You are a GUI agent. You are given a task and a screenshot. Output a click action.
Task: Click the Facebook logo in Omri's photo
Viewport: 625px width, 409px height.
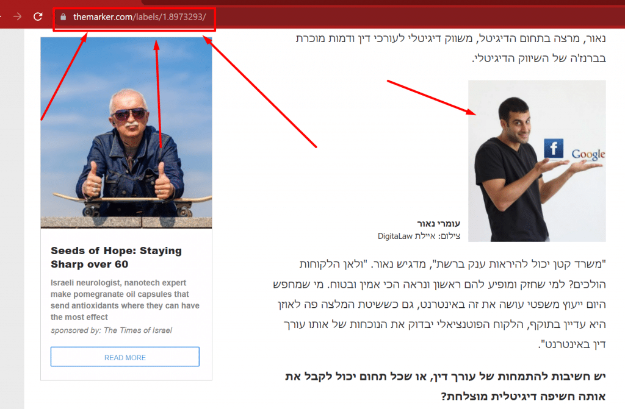pyautogui.click(x=554, y=149)
